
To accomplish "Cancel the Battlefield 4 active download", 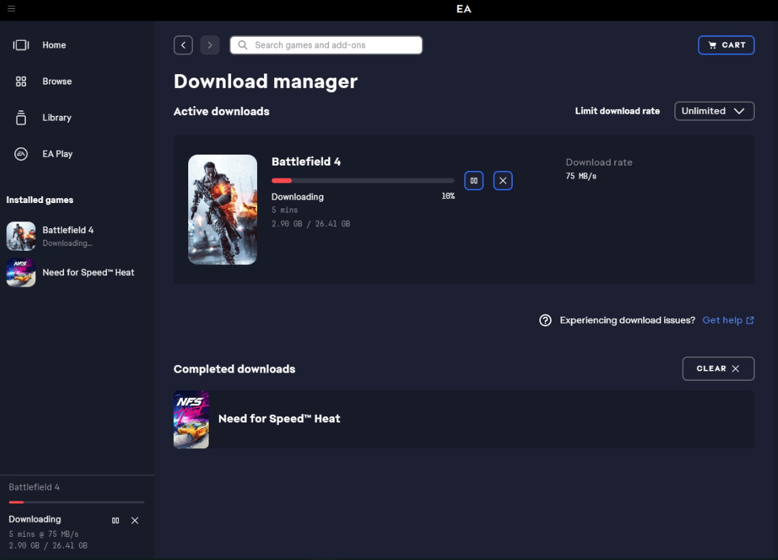I will [503, 181].
